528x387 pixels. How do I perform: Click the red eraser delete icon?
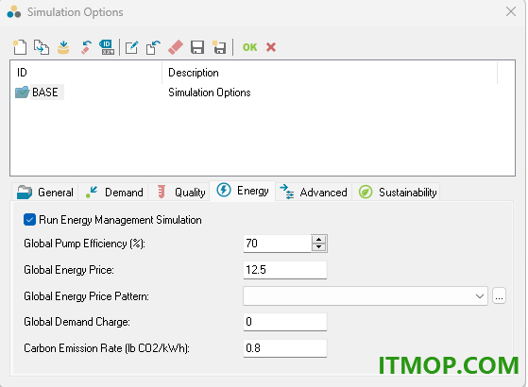pos(176,47)
